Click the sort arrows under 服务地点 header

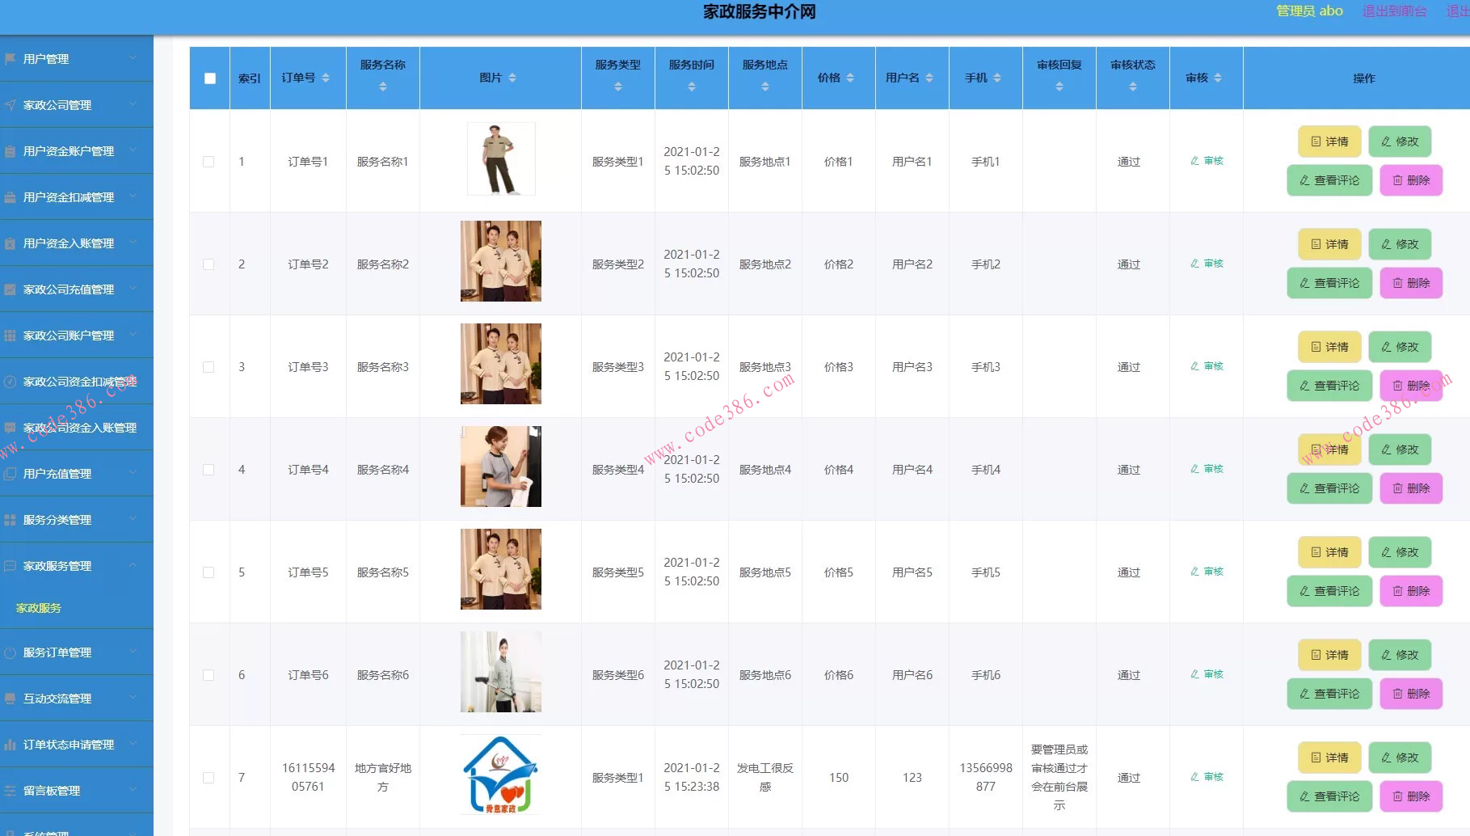(x=765, y=87)
